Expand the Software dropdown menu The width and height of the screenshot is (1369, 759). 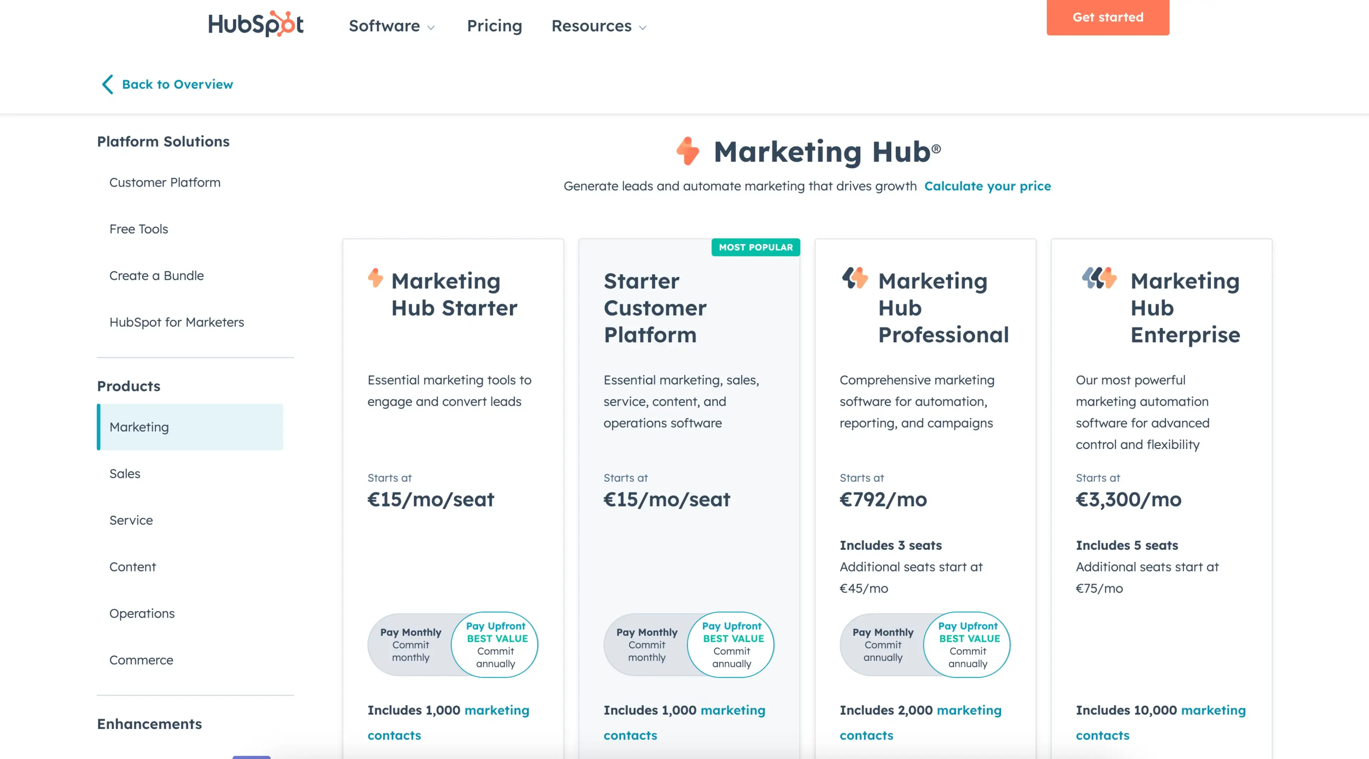(392, 26)
